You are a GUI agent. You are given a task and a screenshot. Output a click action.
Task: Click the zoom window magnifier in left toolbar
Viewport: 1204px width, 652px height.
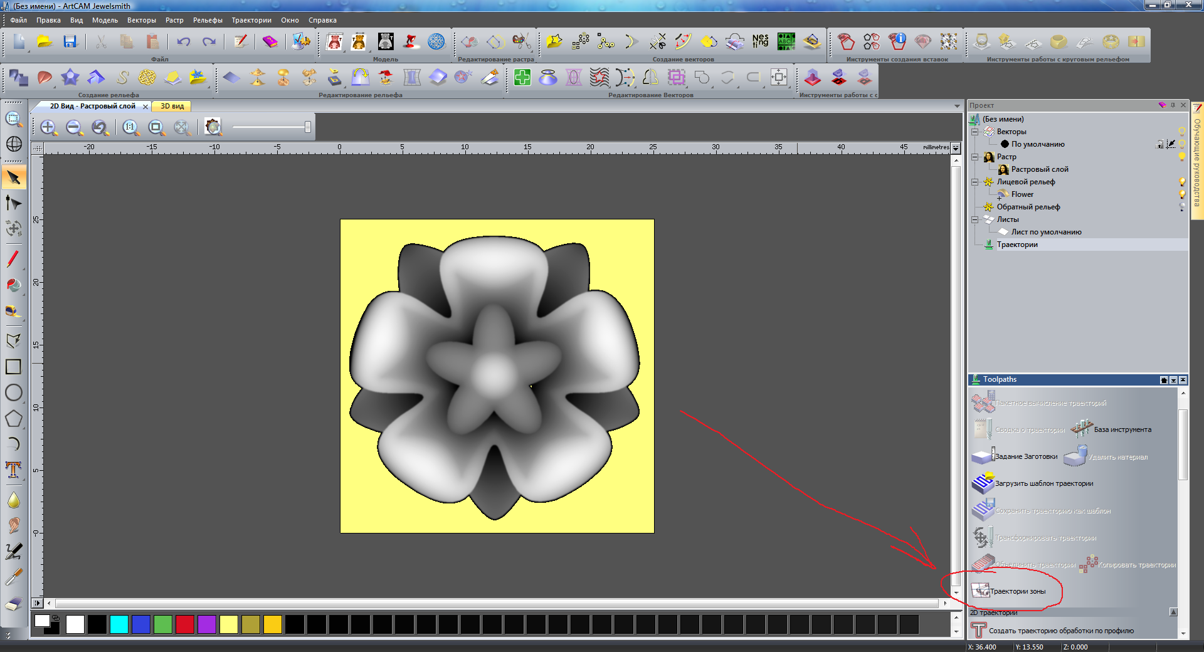coord(14,118)
